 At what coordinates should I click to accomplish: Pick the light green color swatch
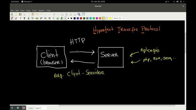(x=94, y=18)
